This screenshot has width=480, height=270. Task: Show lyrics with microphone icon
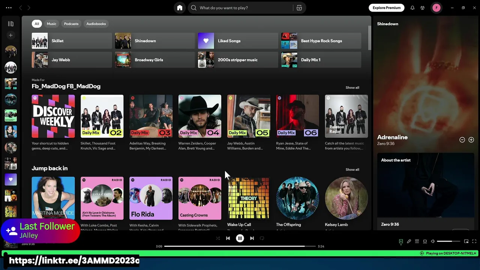pos(409,241)
